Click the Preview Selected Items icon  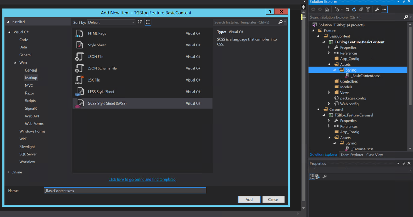pos(384,9)
